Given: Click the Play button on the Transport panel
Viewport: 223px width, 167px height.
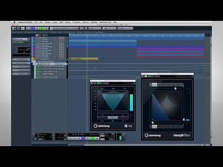Looking at the screenshot, I should [x=92, y=138].
